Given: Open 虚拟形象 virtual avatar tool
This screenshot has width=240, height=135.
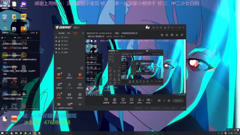Looking at the screenshot, I should (x=69, y=96).
